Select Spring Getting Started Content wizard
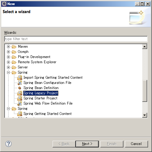The height and width of the screenshot is (152, 152). [x=47, y=114]
